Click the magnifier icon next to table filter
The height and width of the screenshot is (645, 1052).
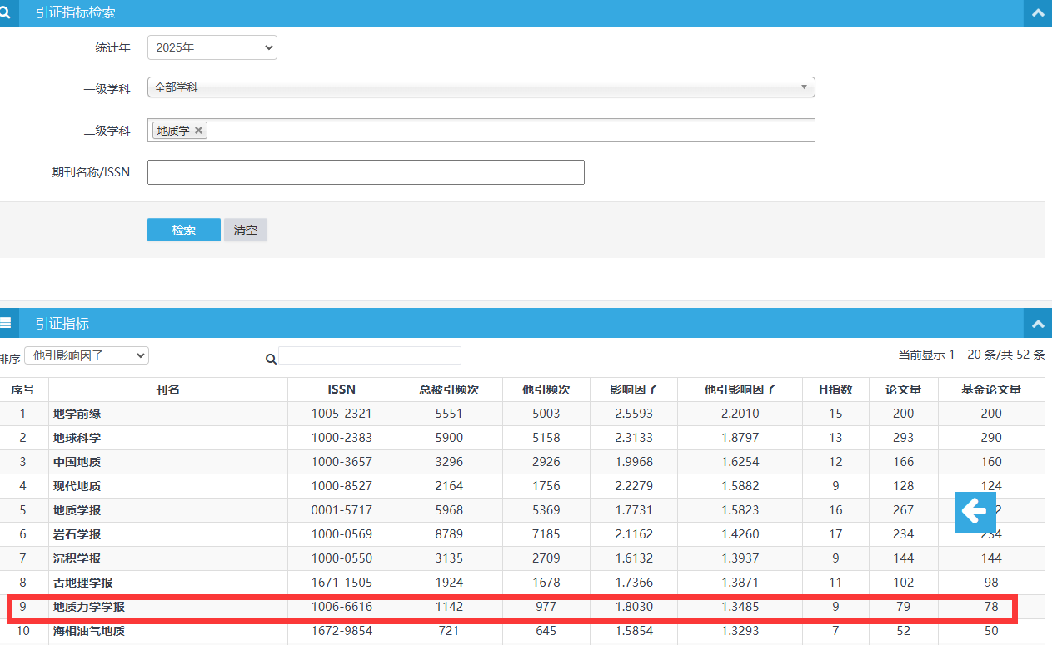click(x=271, y=359)
